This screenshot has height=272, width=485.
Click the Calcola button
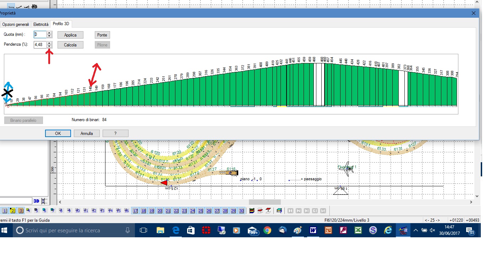click(70, 45)
